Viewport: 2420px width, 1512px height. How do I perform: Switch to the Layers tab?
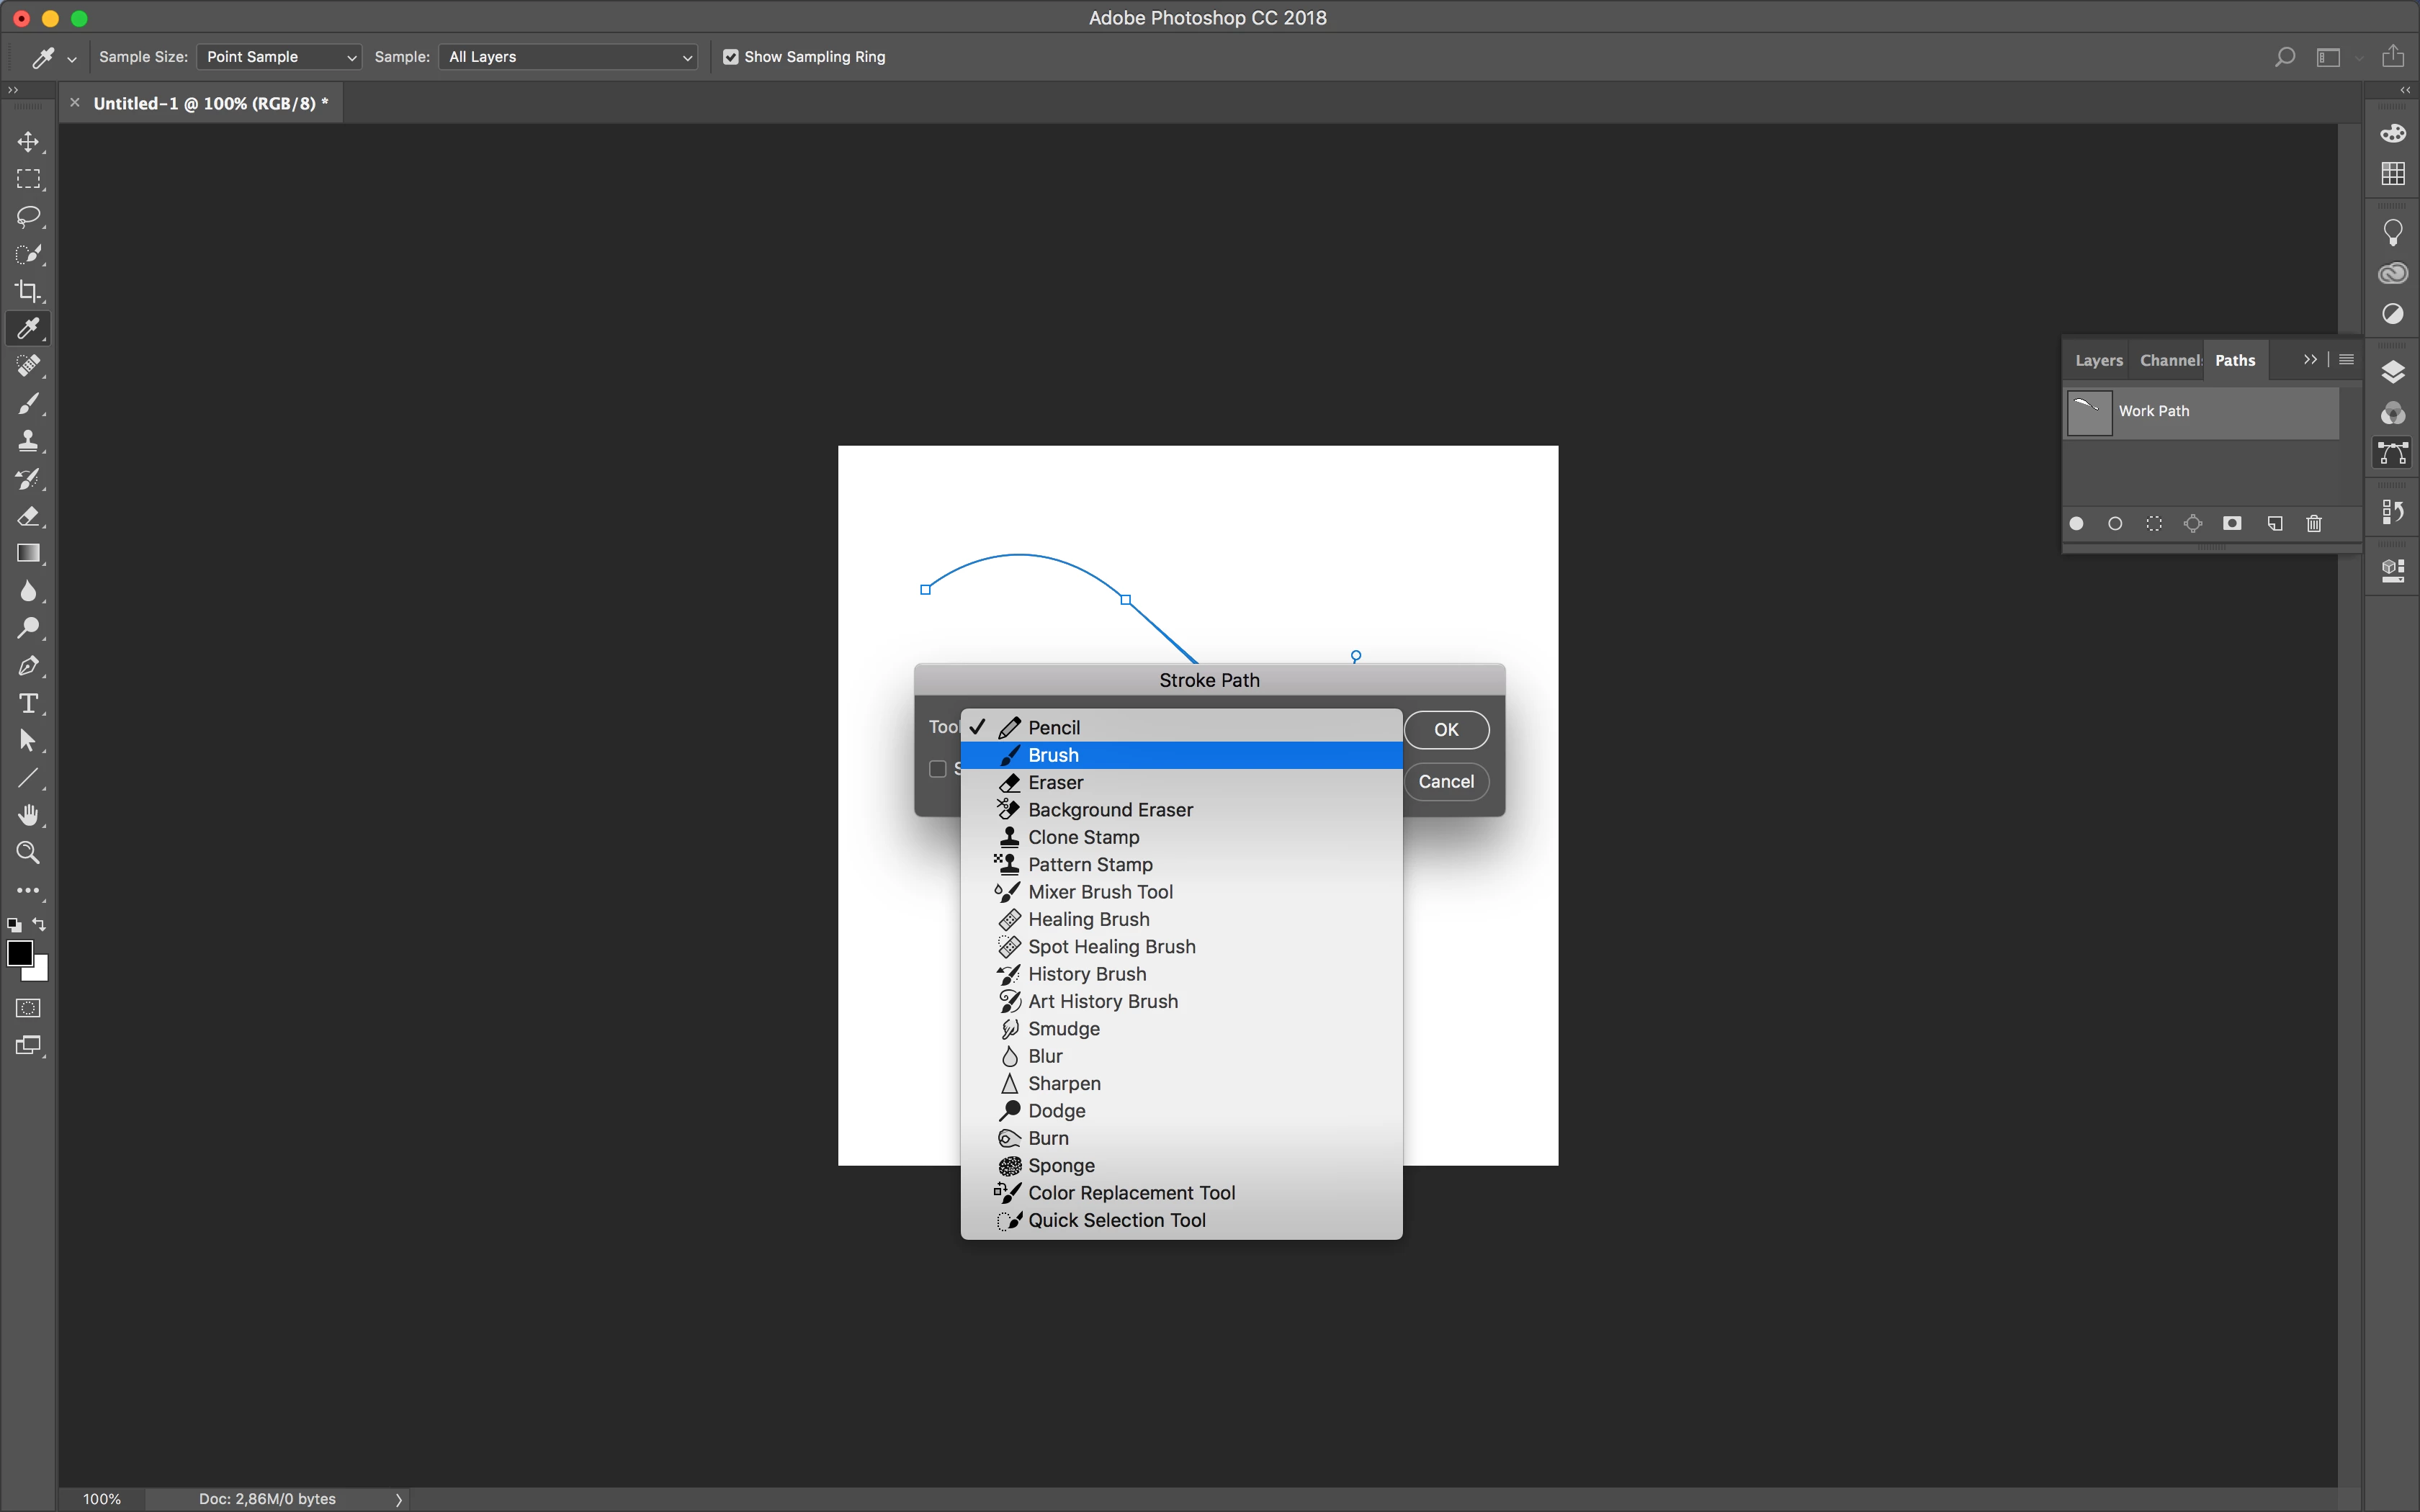2098,360
